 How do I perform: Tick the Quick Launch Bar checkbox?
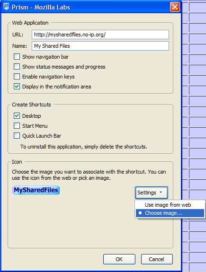pos(17,135)
